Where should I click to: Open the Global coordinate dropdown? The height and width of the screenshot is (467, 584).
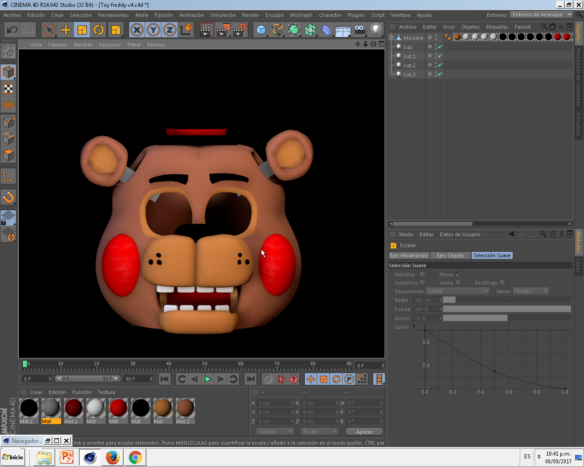[275, 431]
